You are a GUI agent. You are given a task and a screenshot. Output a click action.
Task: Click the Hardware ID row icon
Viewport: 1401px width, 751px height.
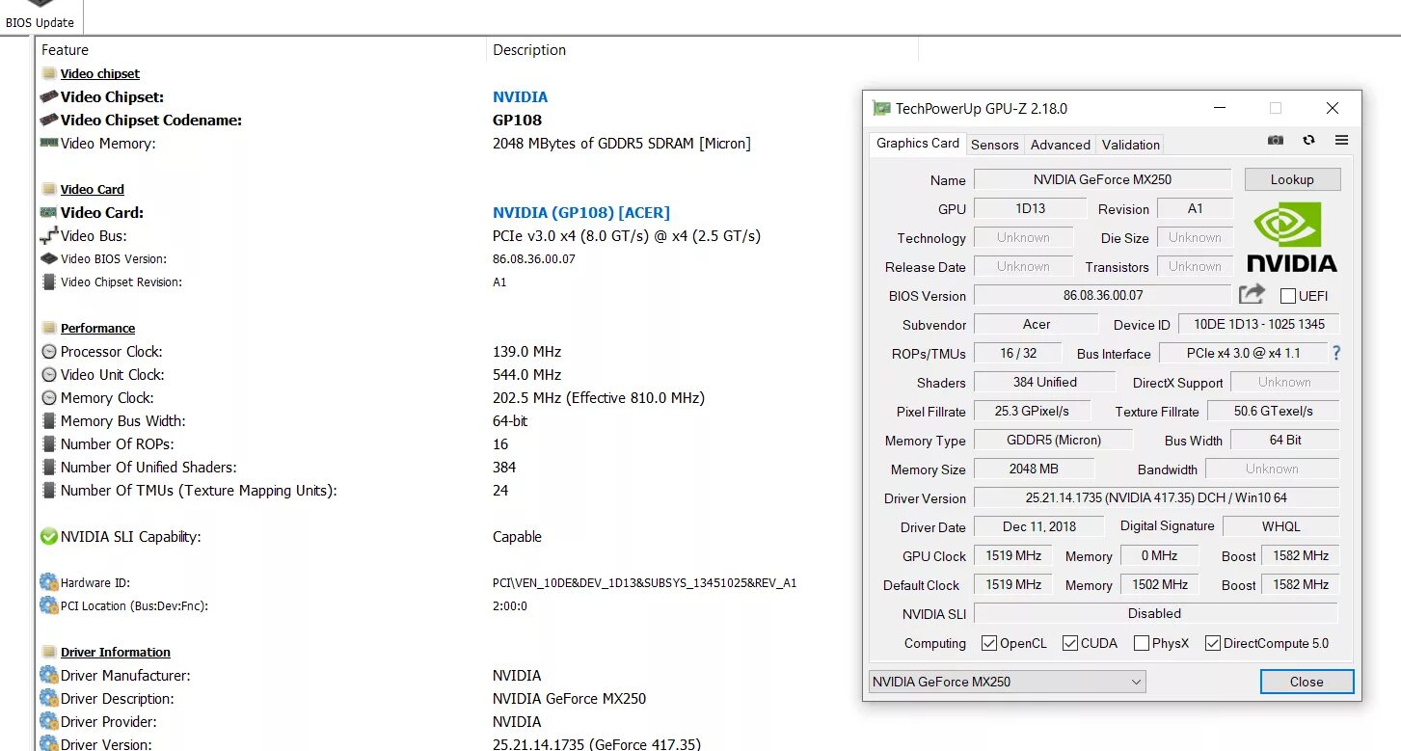49,582
